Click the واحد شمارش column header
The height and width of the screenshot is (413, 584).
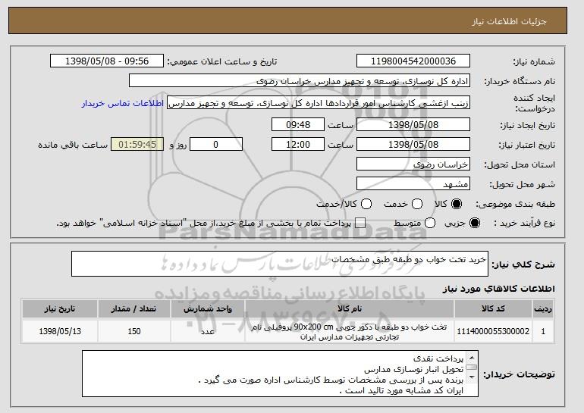(208, 309)
